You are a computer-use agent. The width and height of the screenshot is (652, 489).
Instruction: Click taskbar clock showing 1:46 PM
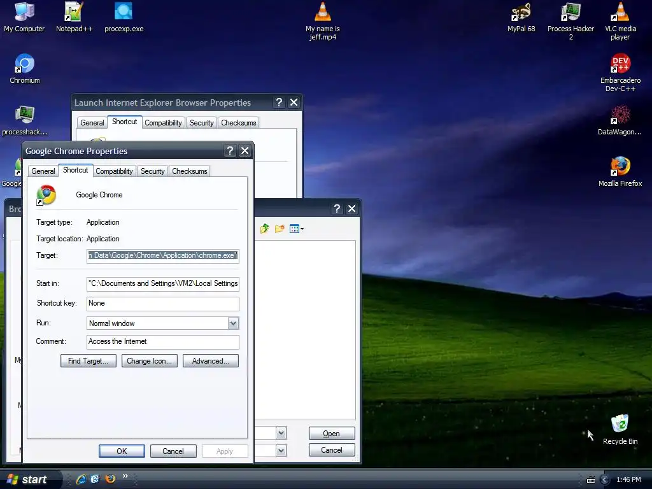(x=628, y=480)
